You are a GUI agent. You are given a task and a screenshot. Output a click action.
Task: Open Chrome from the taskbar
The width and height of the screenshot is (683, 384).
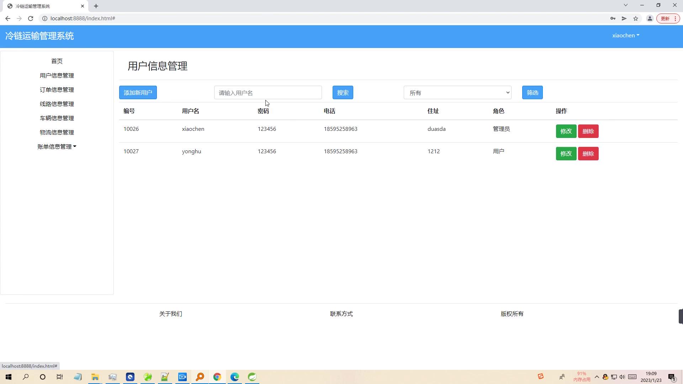point(217,377)
